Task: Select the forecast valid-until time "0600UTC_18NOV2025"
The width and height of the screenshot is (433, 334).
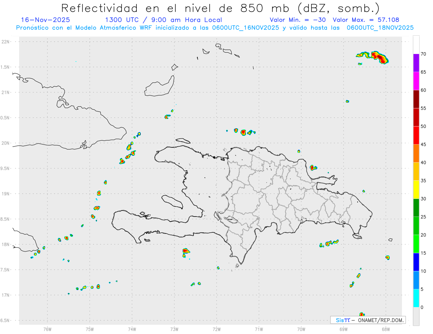Action: pyautogui.click(x=380, y=28)
